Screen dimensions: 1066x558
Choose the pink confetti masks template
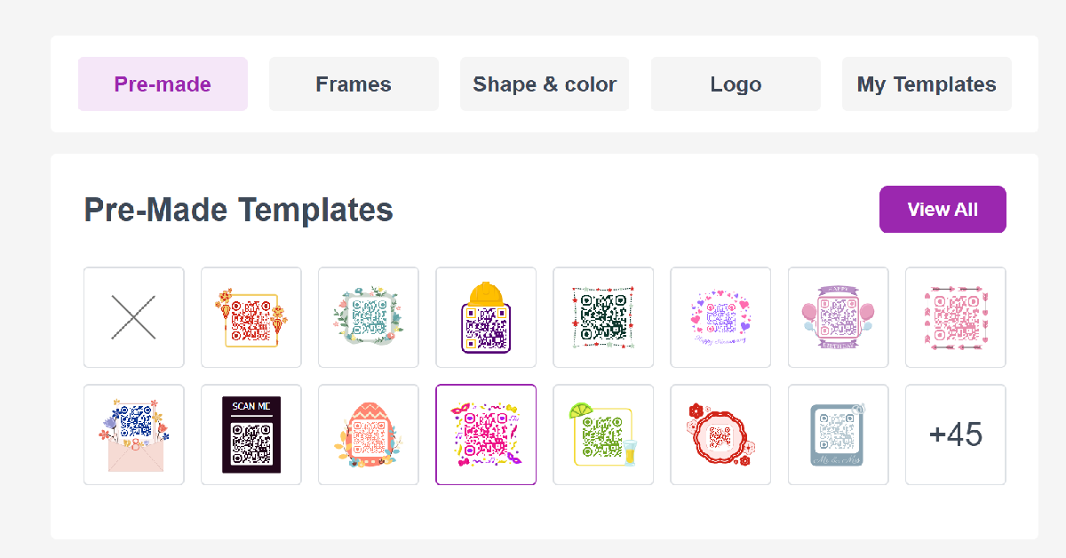(x=486, y=434)
